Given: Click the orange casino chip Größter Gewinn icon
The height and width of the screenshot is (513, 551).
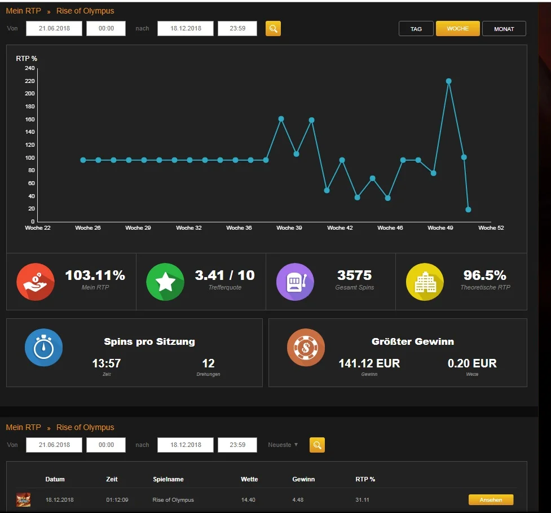Looking at the screenshot, I should click(306, 348).
